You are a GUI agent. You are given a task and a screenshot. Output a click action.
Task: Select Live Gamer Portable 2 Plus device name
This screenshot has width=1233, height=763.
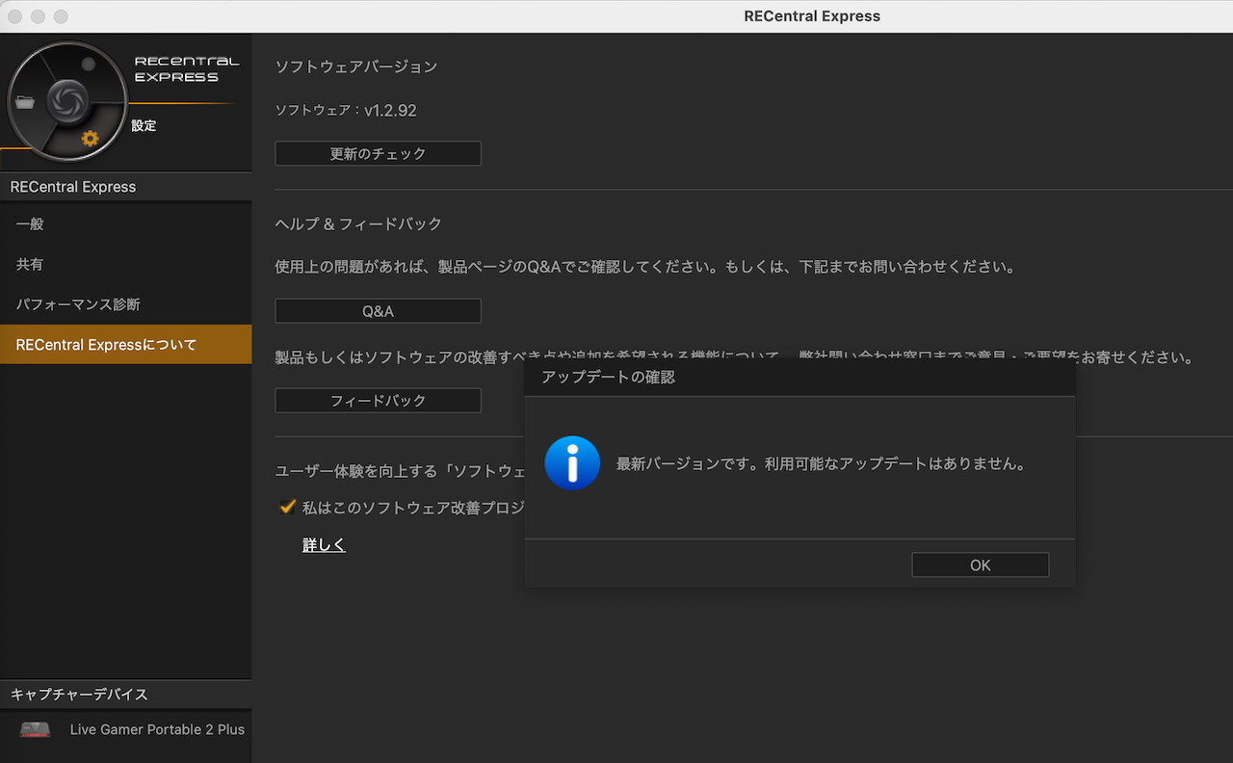point(157,729)
